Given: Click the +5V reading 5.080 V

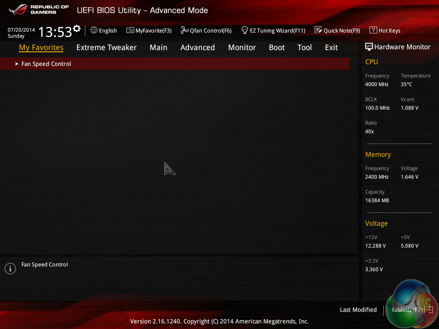Looking at the screenshot, I should point(409,245).
